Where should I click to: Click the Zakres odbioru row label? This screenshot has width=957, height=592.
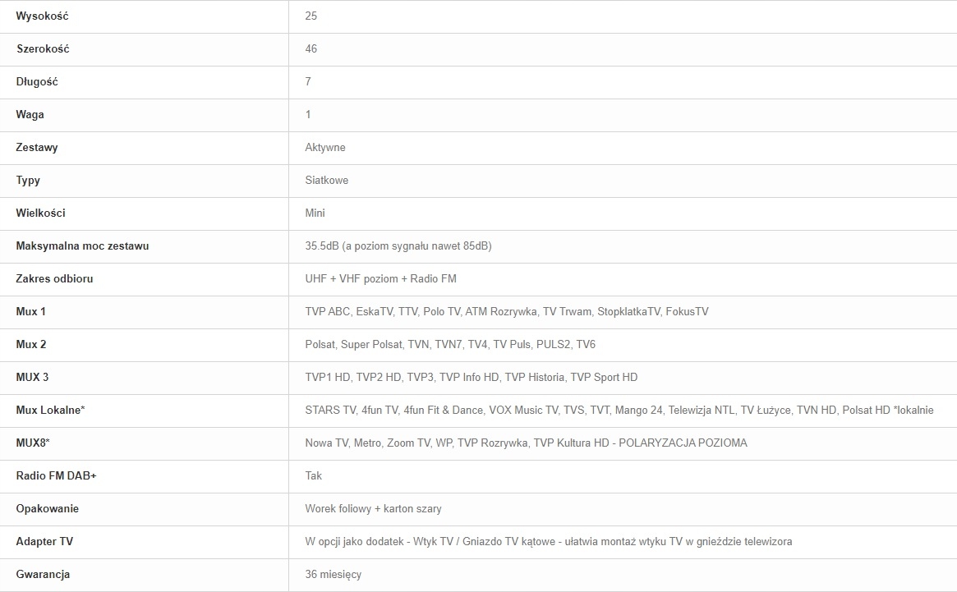click(54, 278)
